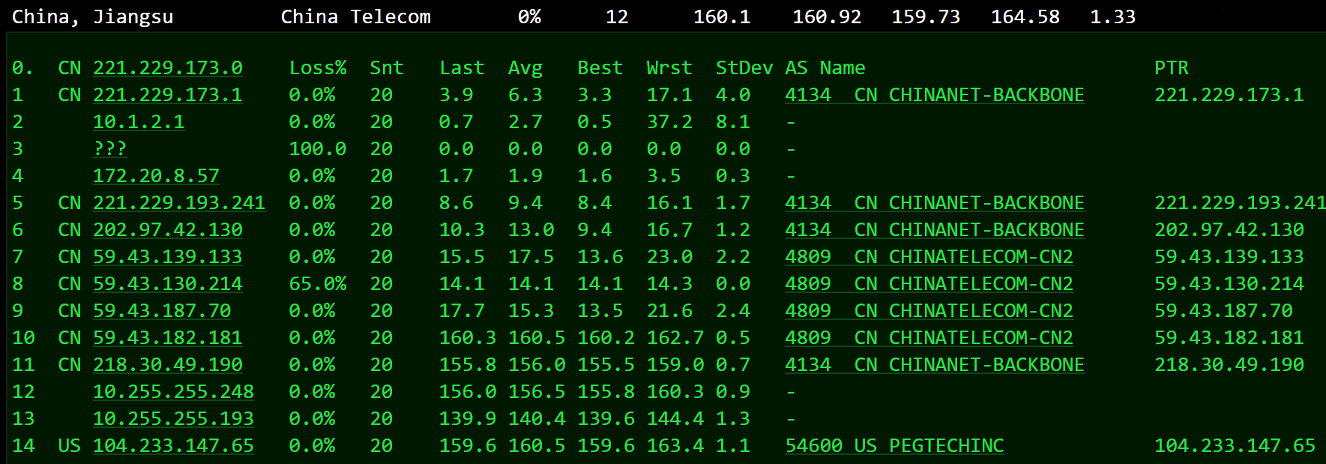
Task: Click the PTR value 221.229.173.1 in hop 1
Action: tap(1229, 95)
